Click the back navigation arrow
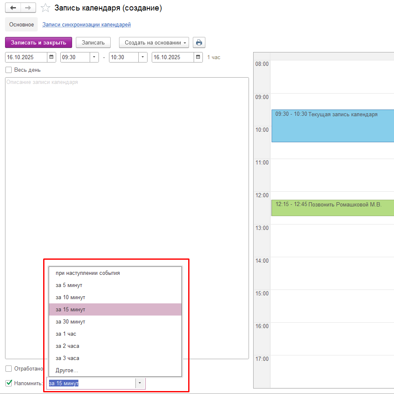 [13, 8]
